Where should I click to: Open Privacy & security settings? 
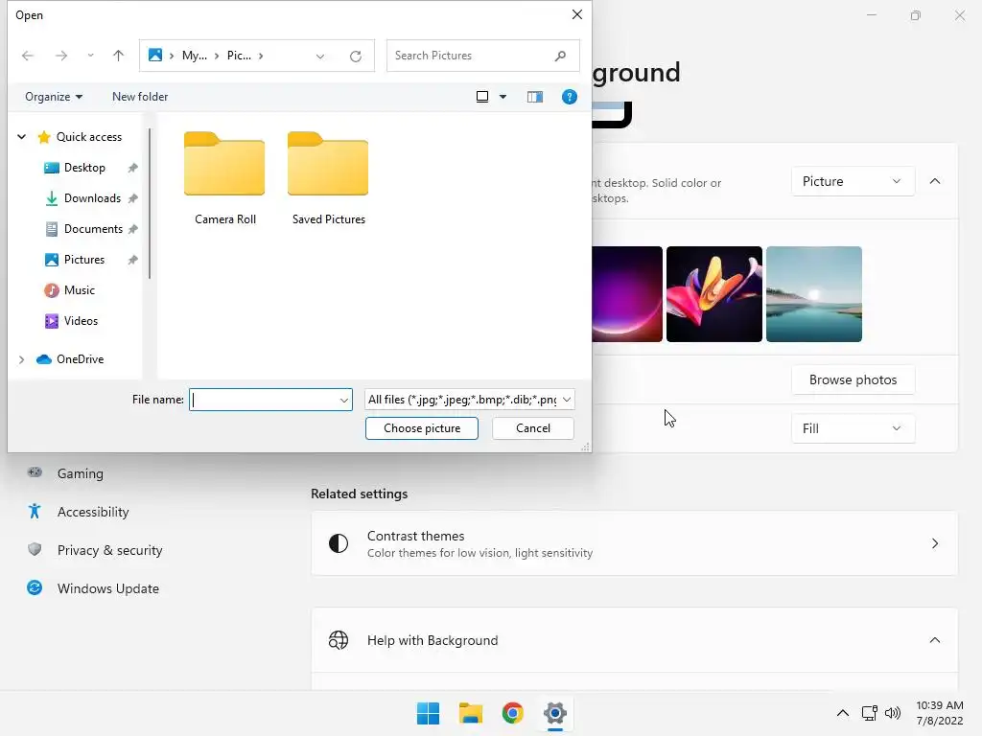click(x=109, y=550)
